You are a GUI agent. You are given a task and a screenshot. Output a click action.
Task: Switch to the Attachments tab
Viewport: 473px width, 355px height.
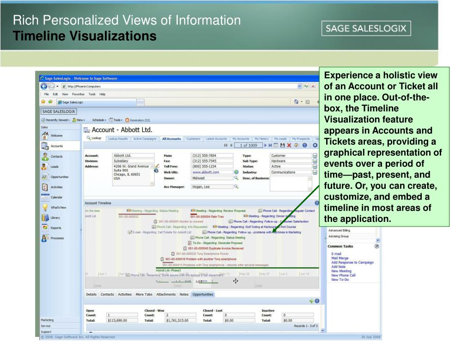pos(166,294)
